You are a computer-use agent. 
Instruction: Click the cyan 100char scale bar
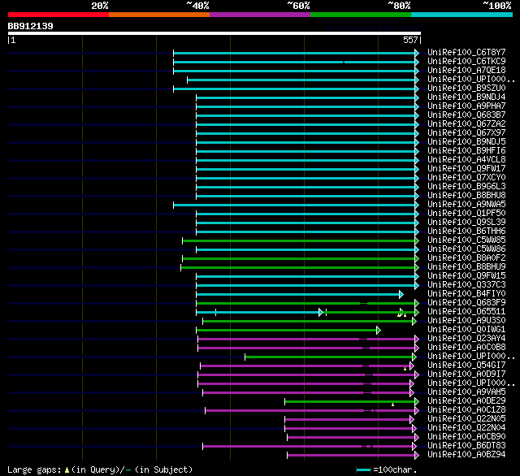point(363,470)
